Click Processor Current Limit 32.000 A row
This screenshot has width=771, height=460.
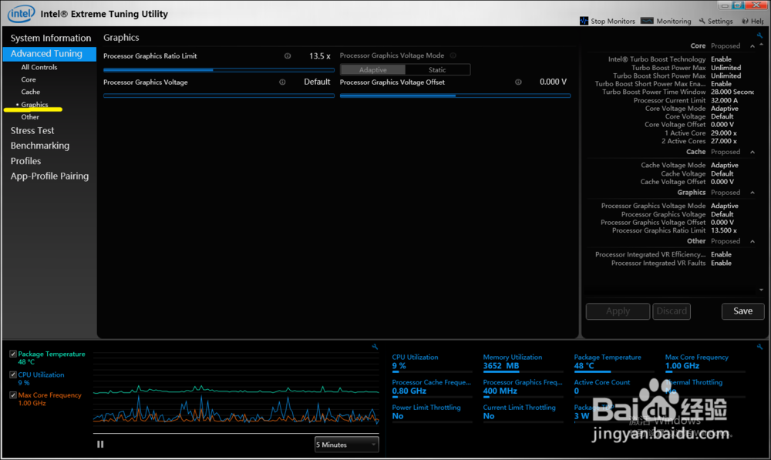tap(685, 100)
